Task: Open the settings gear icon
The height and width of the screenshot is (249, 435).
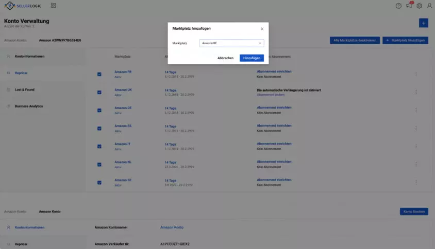Action: click(419, 6)
